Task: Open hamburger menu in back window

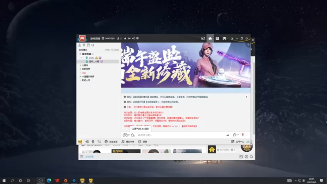Action: (82, 157)
